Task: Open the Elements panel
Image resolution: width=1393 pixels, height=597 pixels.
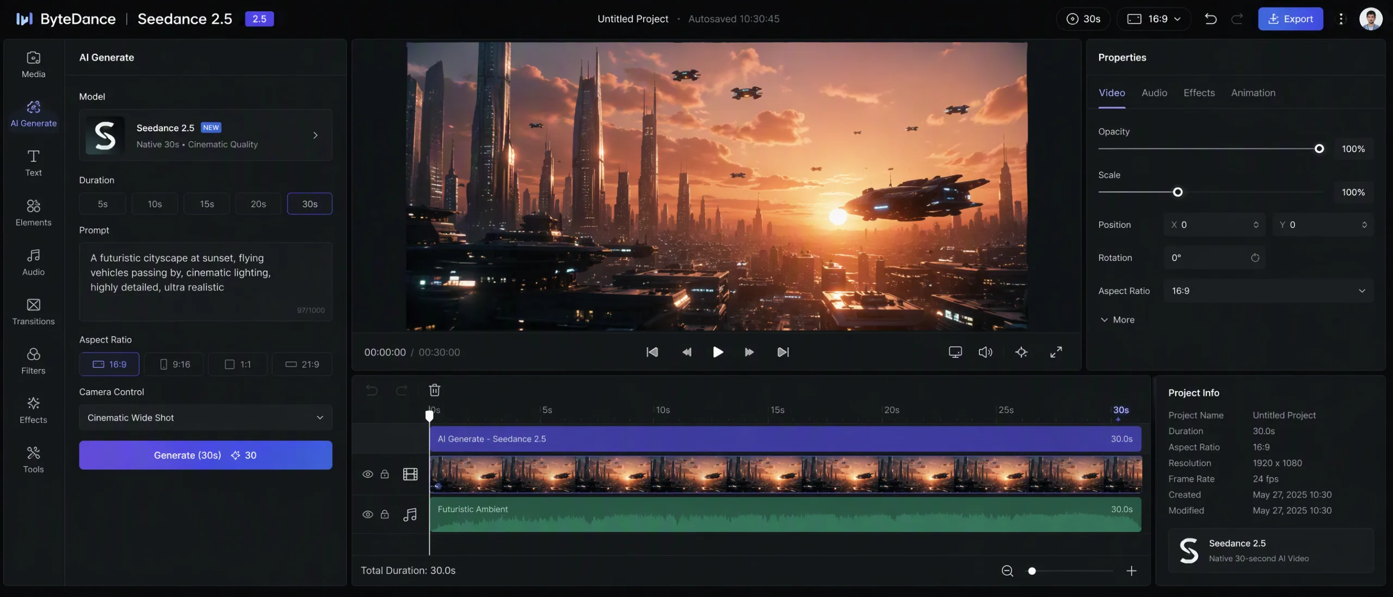Action: click(x=33, y=213)
